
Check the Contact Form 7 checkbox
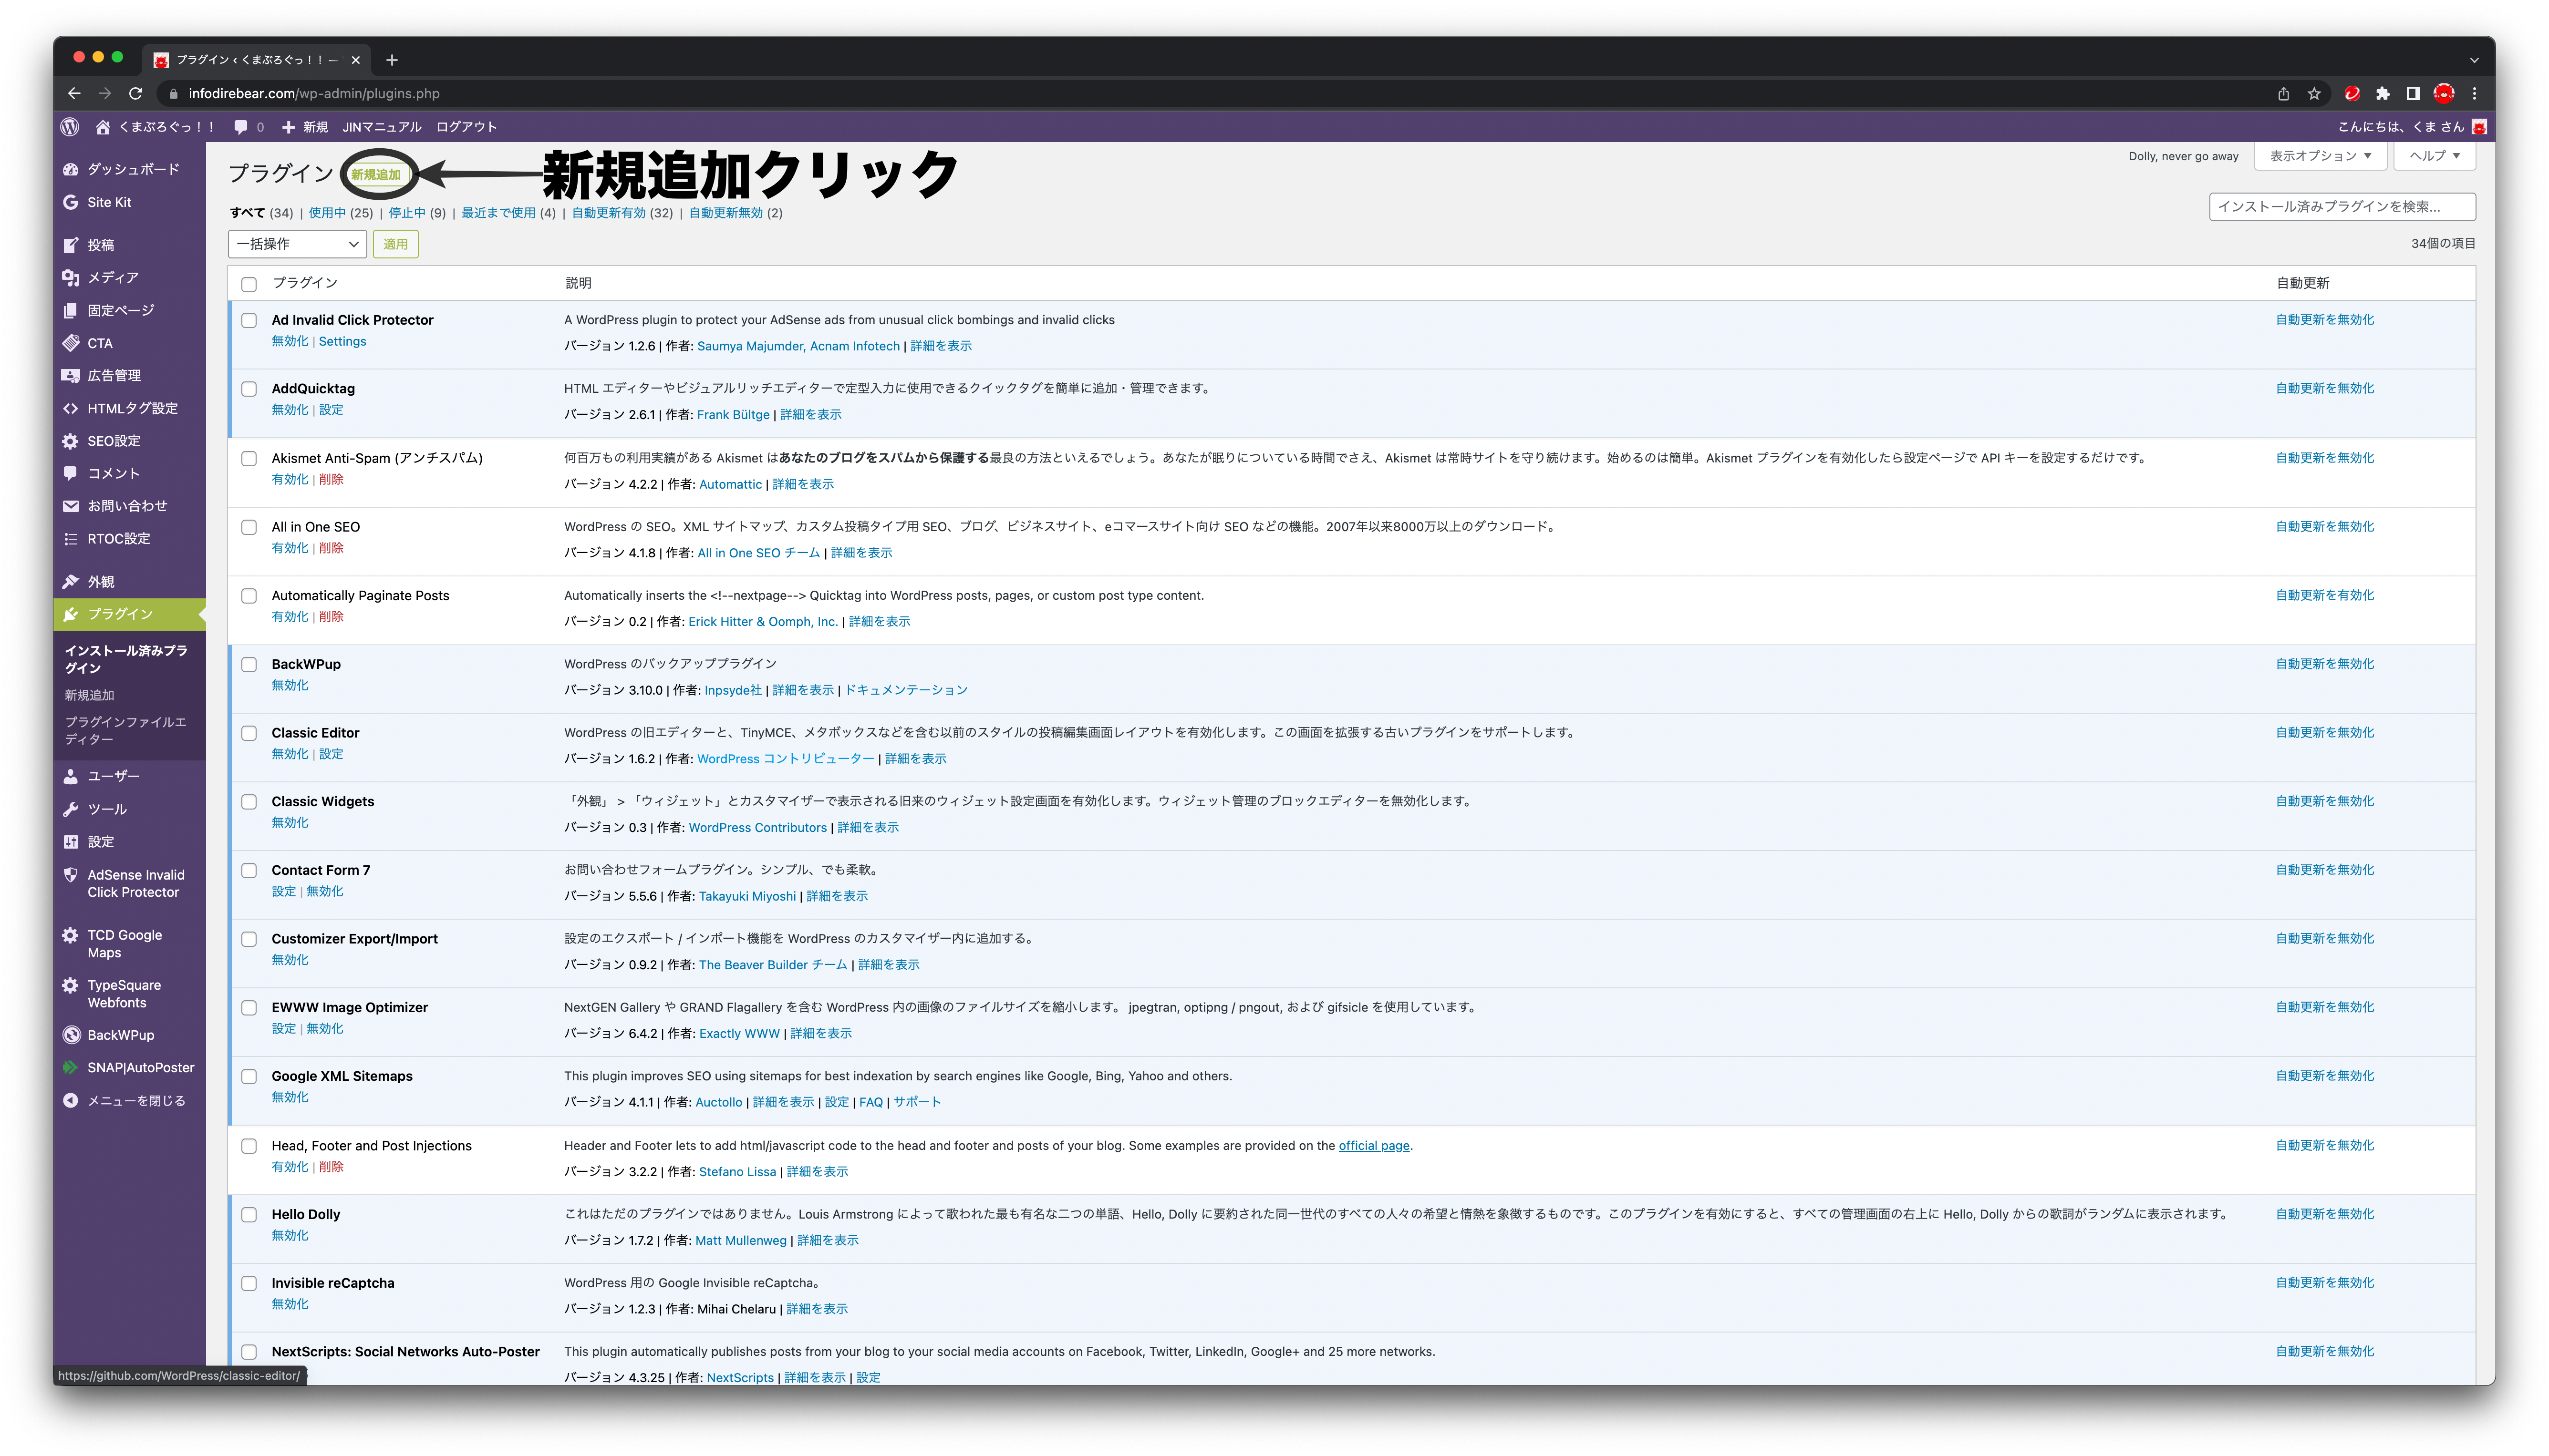249,870
